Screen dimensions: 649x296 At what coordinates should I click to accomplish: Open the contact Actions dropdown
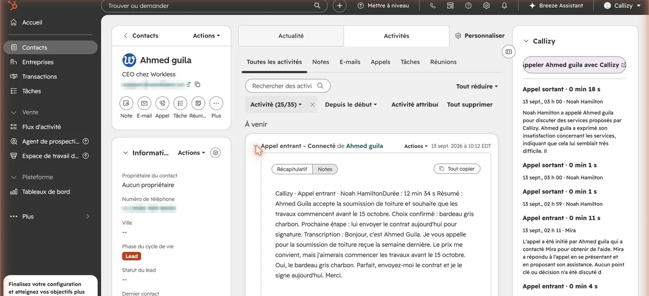(206, 36)
